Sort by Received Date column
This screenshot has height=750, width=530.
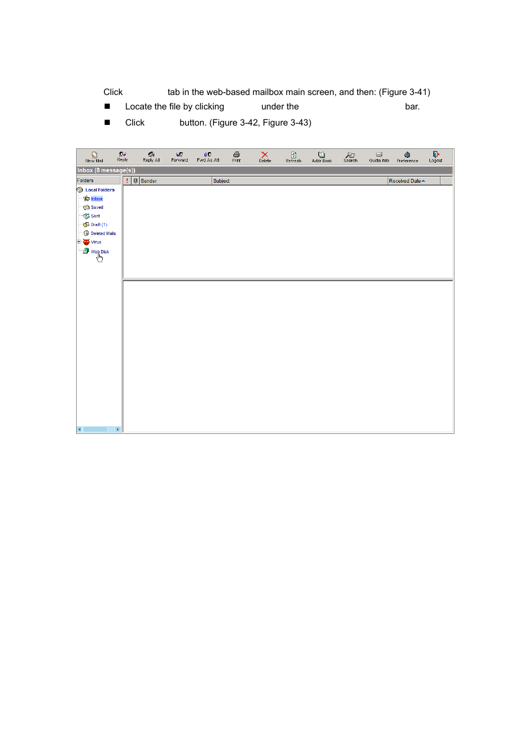click(x=414, y=181)
